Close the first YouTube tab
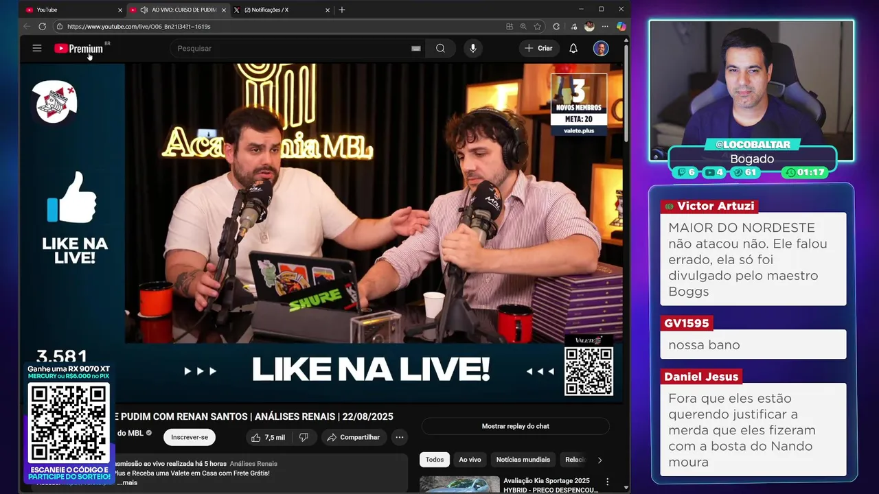 click(x=120, y=10)
